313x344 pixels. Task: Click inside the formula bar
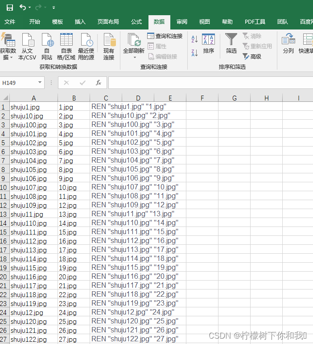point(210,83)
